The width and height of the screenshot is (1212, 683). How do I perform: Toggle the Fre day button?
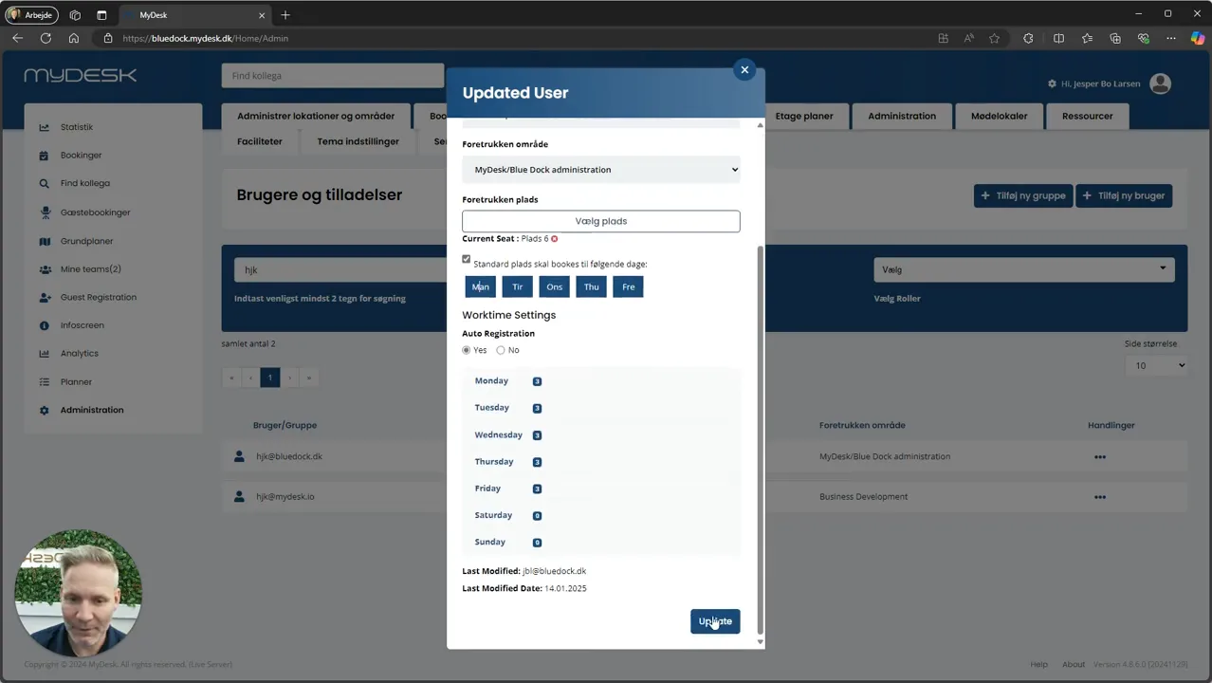(629, 286)
